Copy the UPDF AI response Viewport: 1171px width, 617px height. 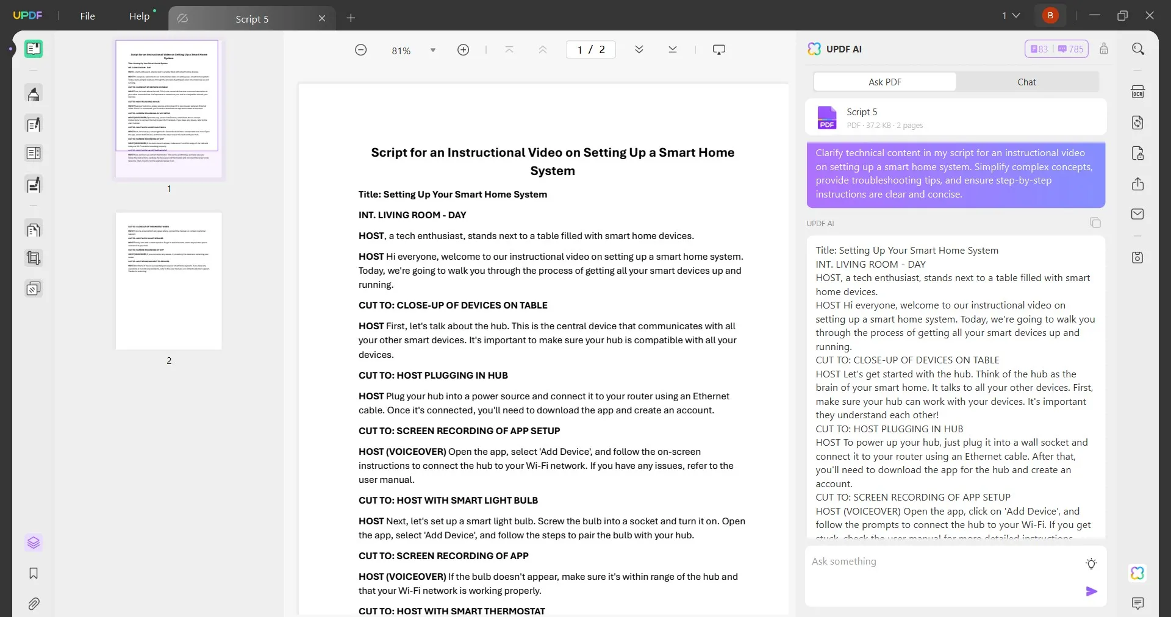(x=1095, y=223)
